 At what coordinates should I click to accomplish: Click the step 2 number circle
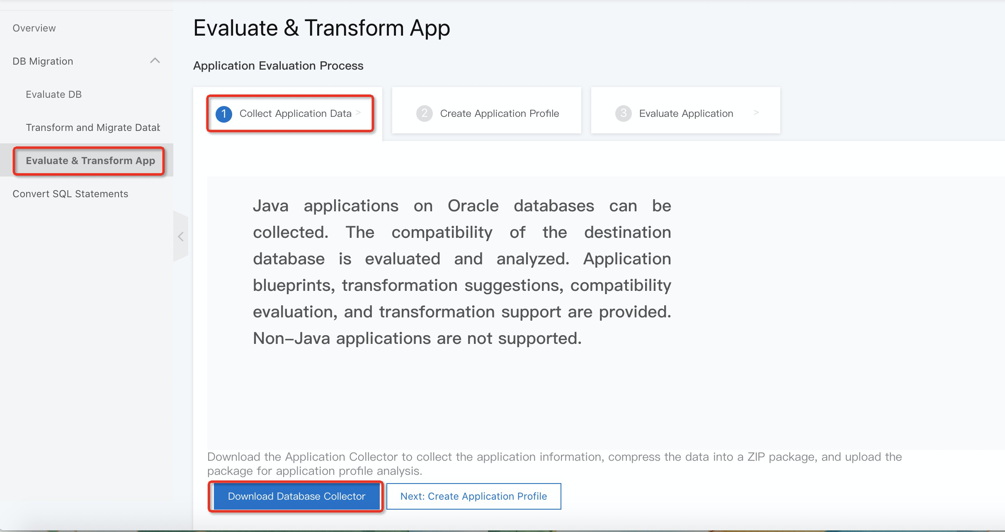pos(424,114)
